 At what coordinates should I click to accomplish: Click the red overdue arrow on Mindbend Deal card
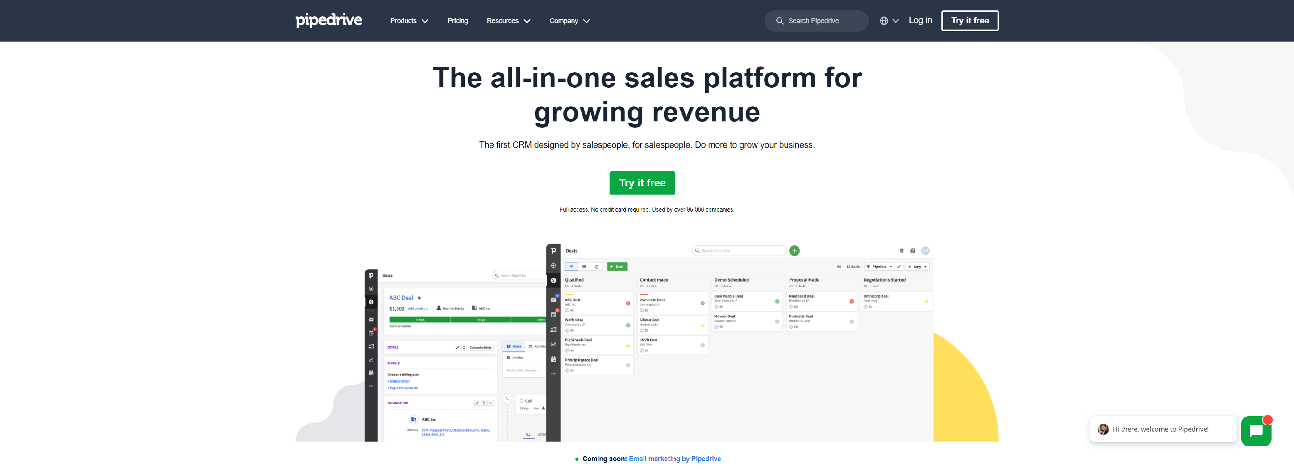[852, 301]
